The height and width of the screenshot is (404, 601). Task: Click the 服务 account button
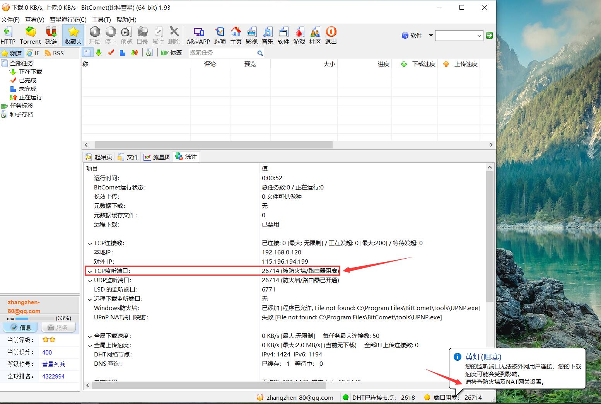[58, 327]
